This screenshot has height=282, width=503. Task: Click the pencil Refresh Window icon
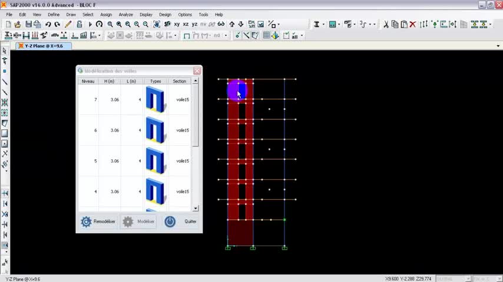click(68, 24)
